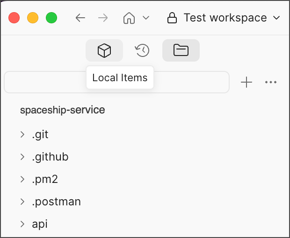Open the dropdown chevron beside Home

point(145,18)
